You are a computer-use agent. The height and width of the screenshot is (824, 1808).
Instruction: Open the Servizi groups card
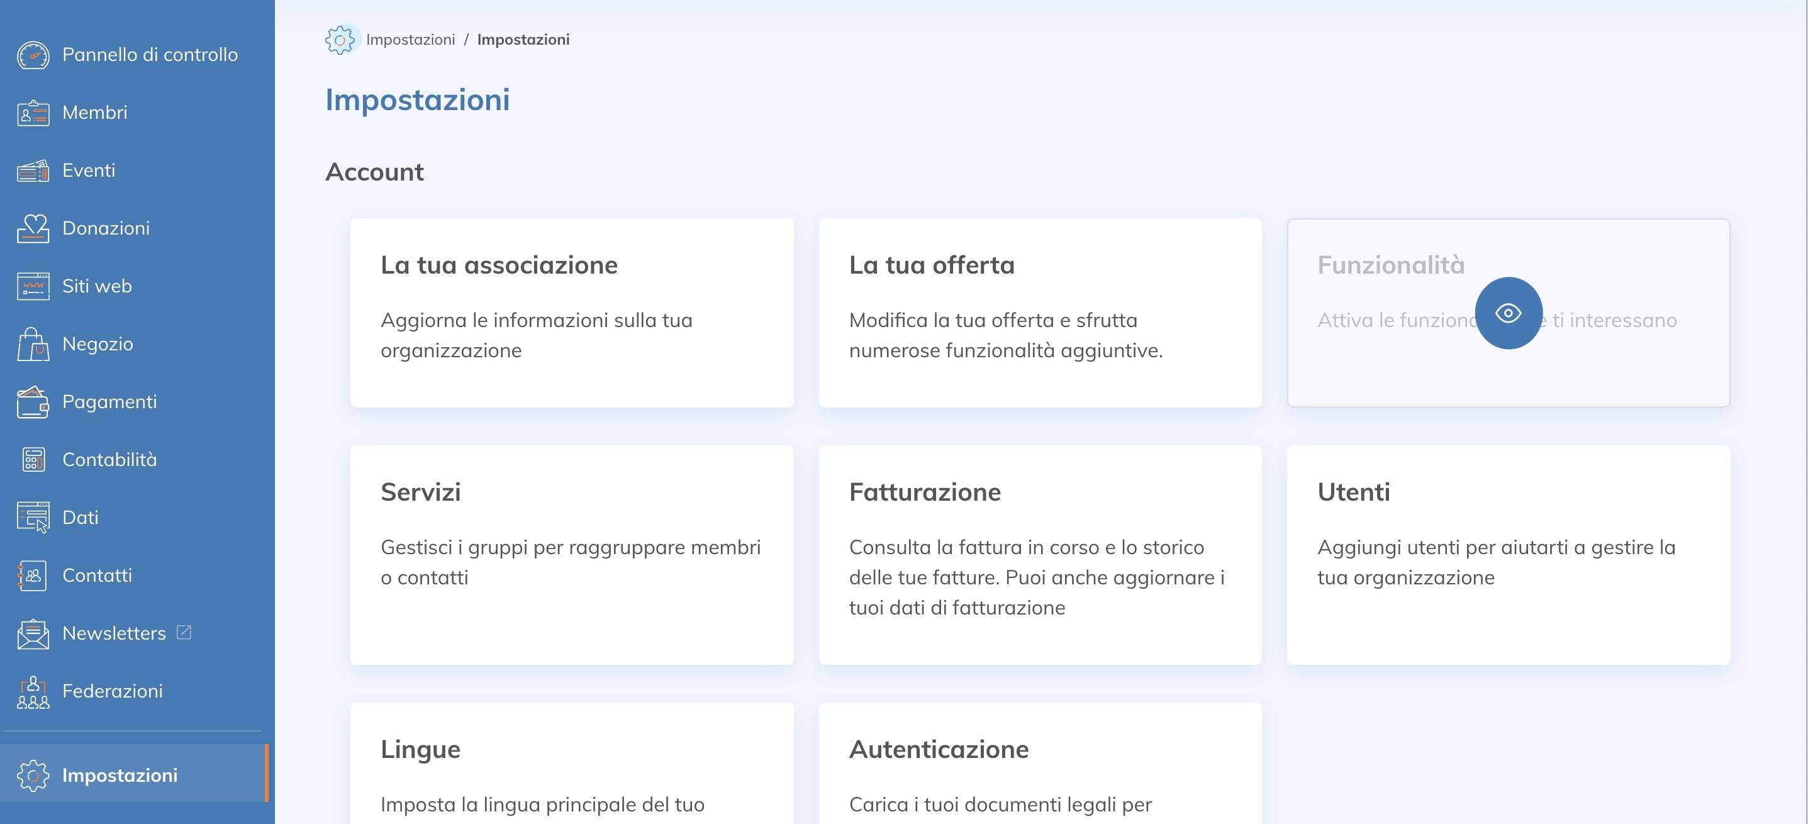click(571, 555)
